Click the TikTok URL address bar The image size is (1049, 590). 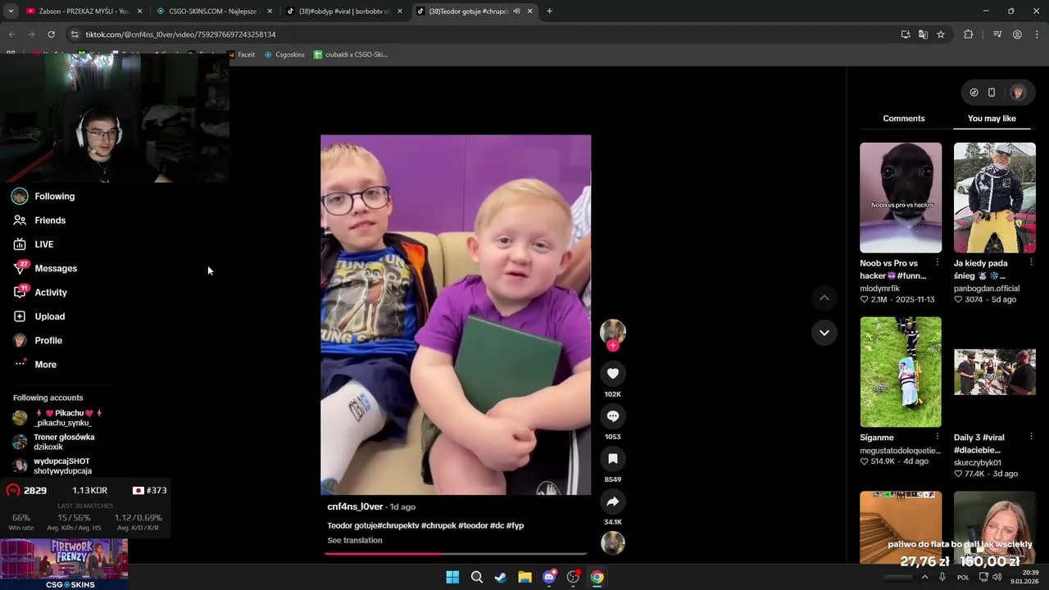[475, 34]
